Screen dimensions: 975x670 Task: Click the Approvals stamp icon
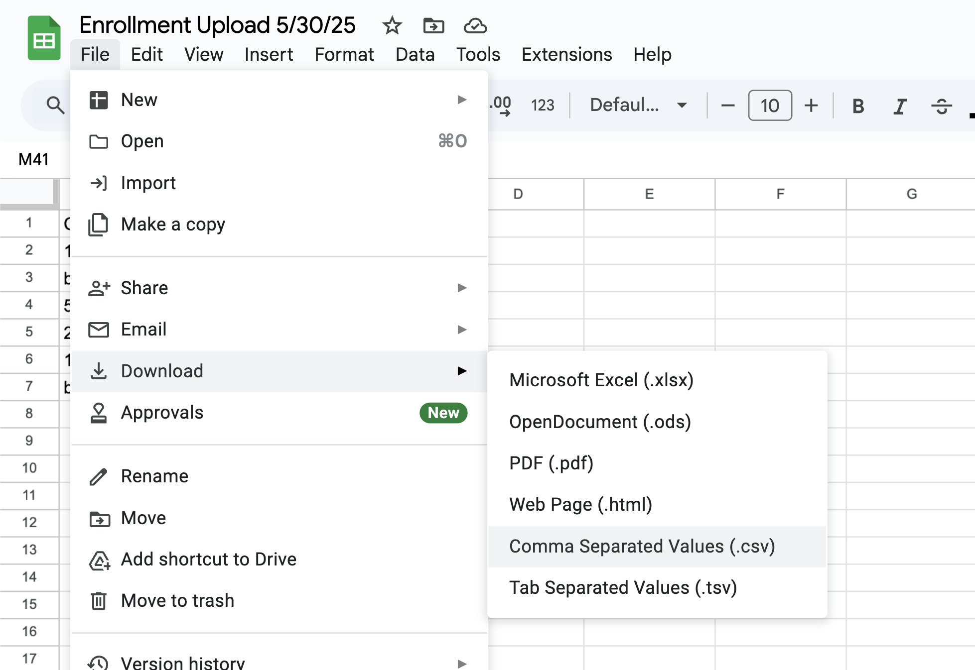(x=99, y=413)
